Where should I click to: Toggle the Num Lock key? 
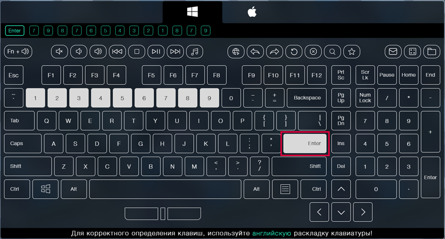[365, 98]
